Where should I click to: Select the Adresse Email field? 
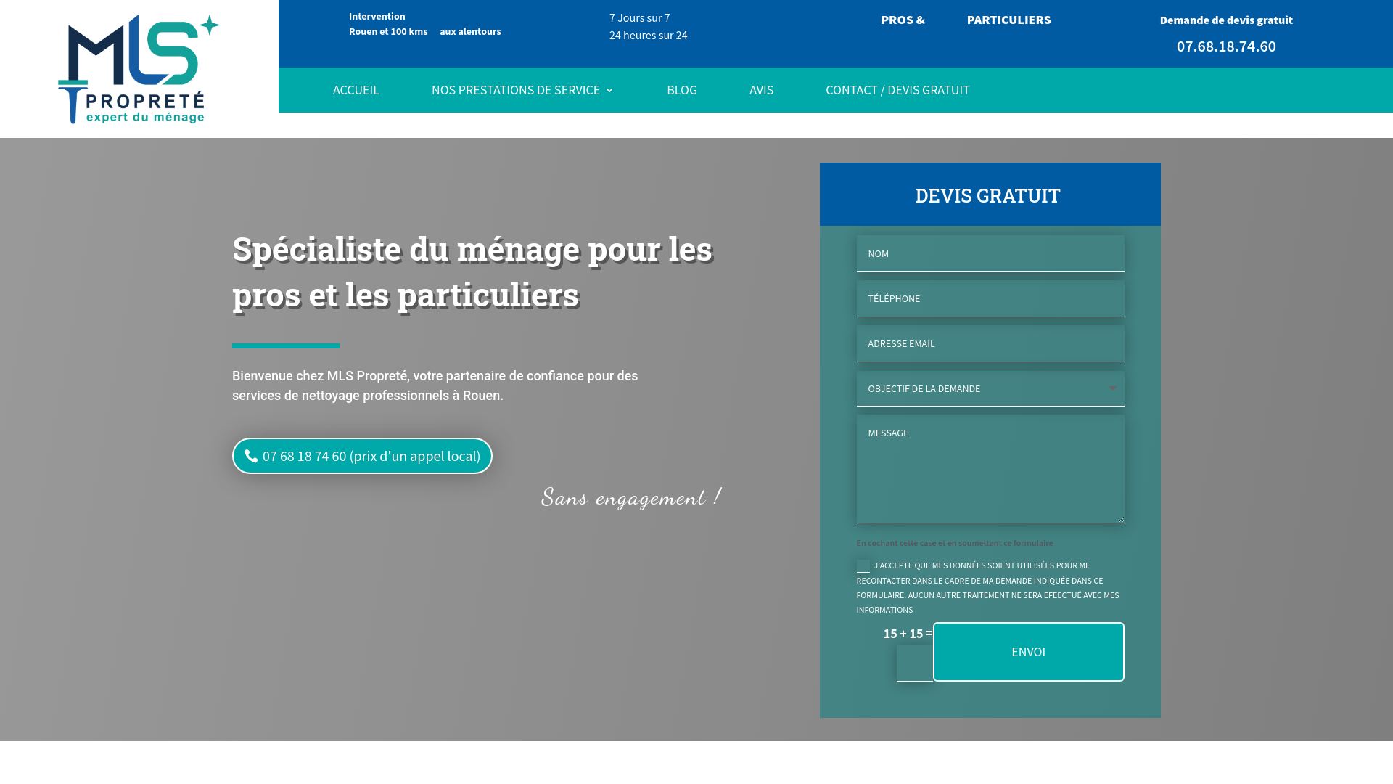[990, 343]
